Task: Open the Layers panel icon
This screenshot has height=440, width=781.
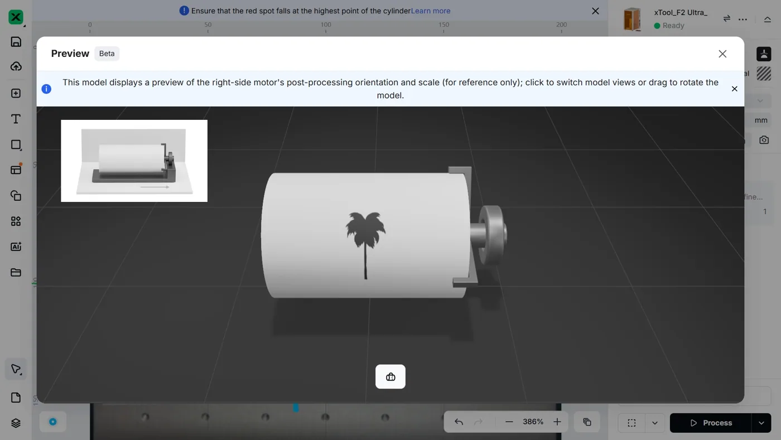Action: pos(16,423)
